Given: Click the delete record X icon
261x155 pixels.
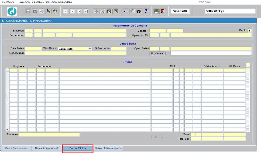Looking at the screenshot, I should click(103, 11).
